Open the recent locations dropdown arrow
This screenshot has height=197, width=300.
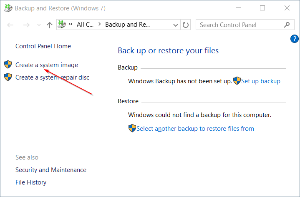pos(39,25)
